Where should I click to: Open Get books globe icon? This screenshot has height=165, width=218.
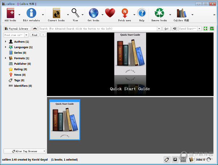pos(93,13)
